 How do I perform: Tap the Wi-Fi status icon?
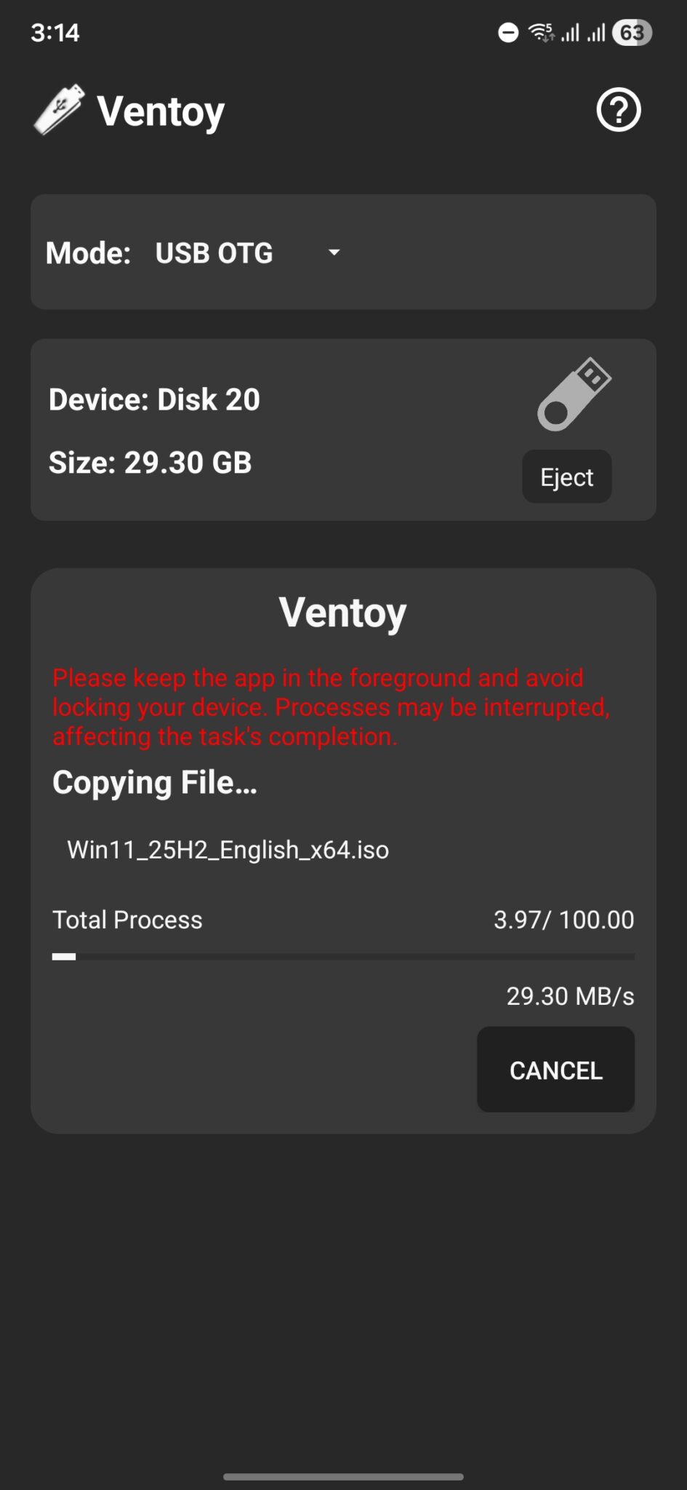539,31
